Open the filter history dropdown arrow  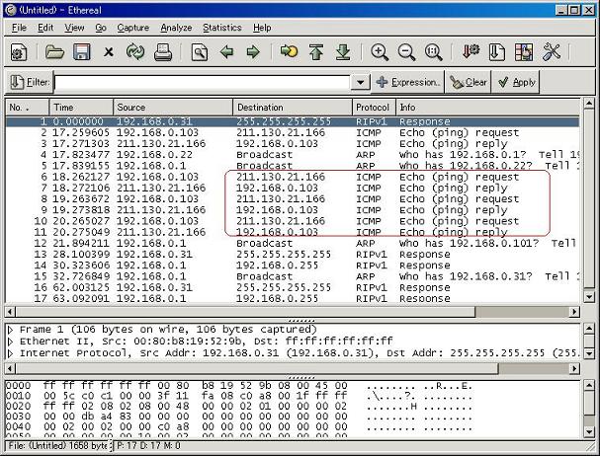coord(360,82)
